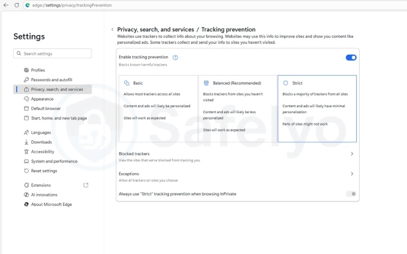Viewport: 407px width, 254px height.
Task: Select the Strict tracking prevention card
Action: click(x=317, y=109)
